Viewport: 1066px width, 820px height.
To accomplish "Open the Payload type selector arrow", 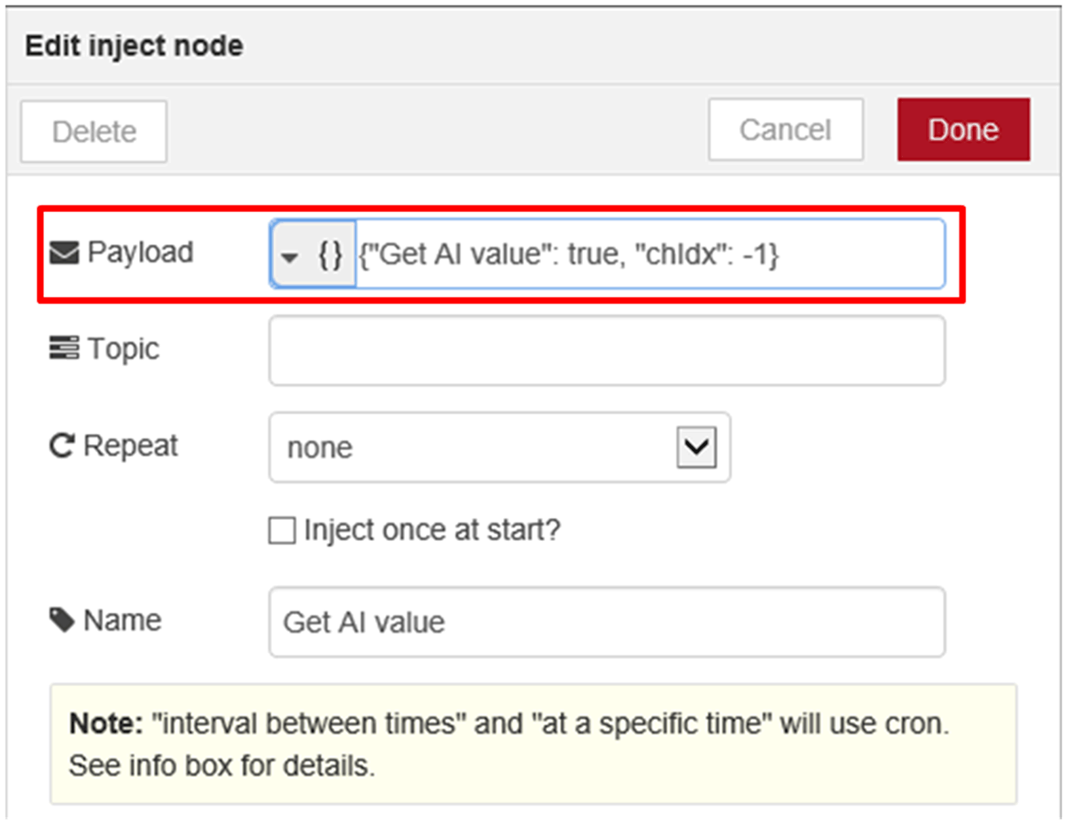I will coord(290,256).
